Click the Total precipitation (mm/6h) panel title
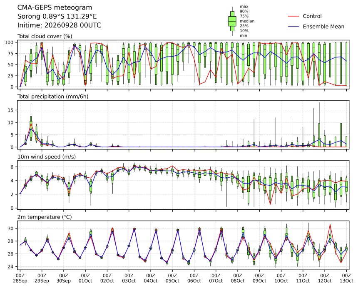This screenshot has height=288, width=358. pos(53,97)
